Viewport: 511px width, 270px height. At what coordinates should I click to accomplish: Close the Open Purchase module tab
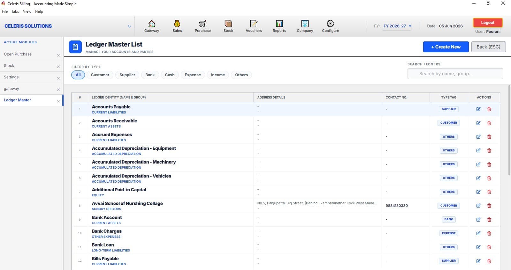click(58, 55)
